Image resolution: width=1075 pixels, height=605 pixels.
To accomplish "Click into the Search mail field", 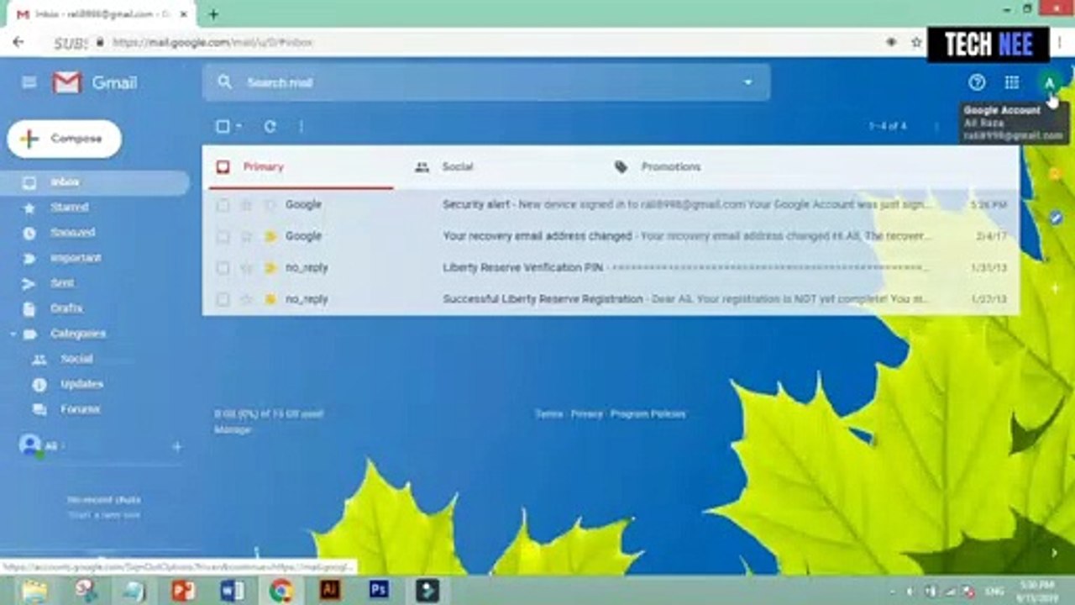I will (485, 82).
